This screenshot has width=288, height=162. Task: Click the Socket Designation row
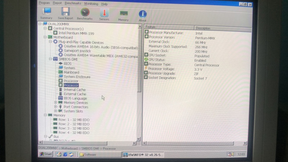pos(176,78)
